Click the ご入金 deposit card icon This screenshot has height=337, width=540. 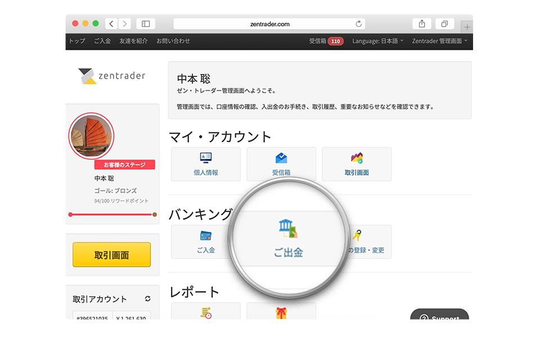pyautogui.click(x=205, y=235)
